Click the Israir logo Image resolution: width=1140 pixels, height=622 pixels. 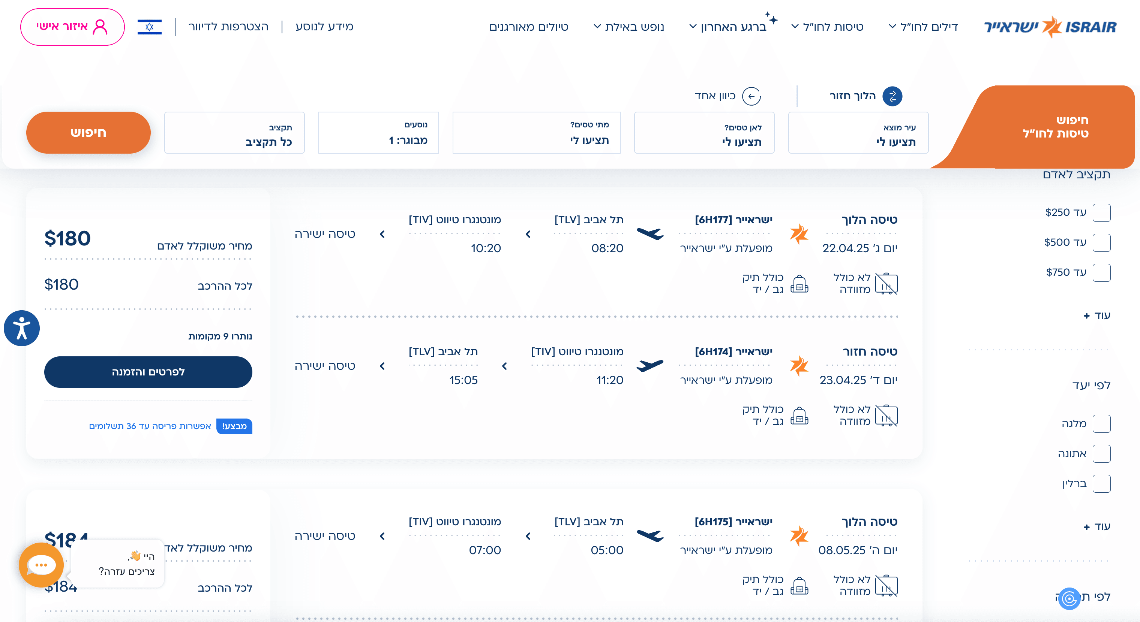[1050, 27]
